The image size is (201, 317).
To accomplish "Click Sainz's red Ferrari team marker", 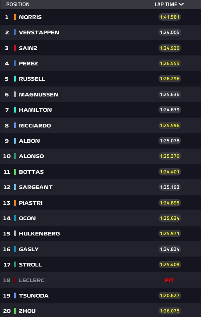I will (15, 48).
